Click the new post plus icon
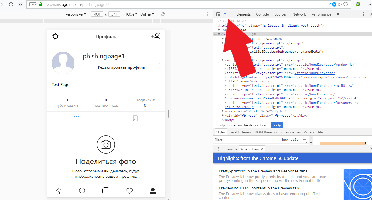The width and height of the screenshot is (372, 200). pos(106,191)
